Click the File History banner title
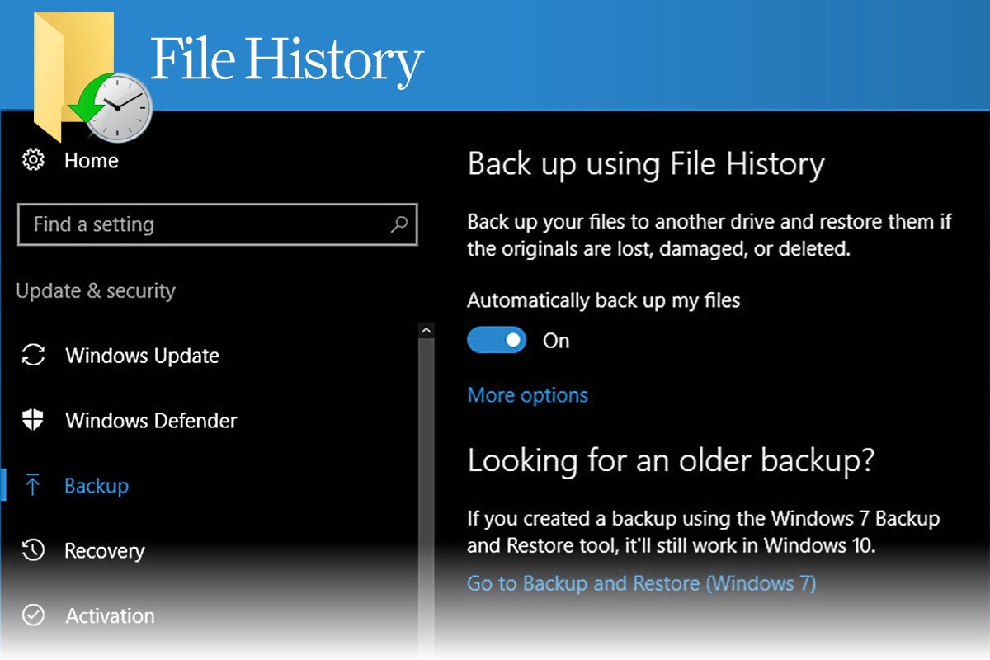This screenshot has width=990, height=660. [x=286, y=60]
